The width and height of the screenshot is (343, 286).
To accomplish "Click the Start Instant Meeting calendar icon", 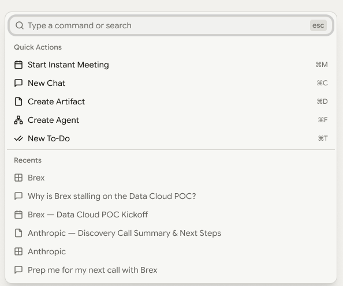I will 18,65.
